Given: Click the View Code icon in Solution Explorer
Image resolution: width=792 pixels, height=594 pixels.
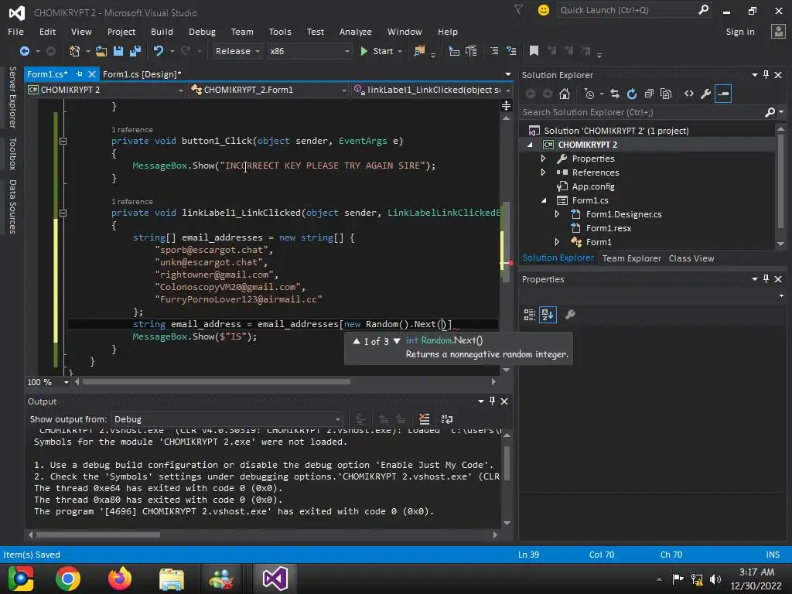Looking at the screenshot, I should tap(689, 94).
